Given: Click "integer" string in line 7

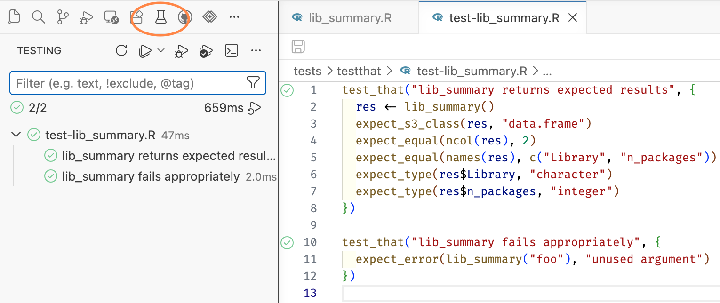Looking at the screenshot, I should pyautogui.click(x=581, y=191).
